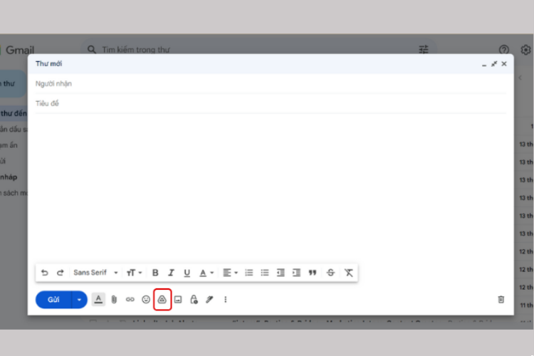Toggle strikethrough formatting
534x356 pixels.
coord(330,273)
